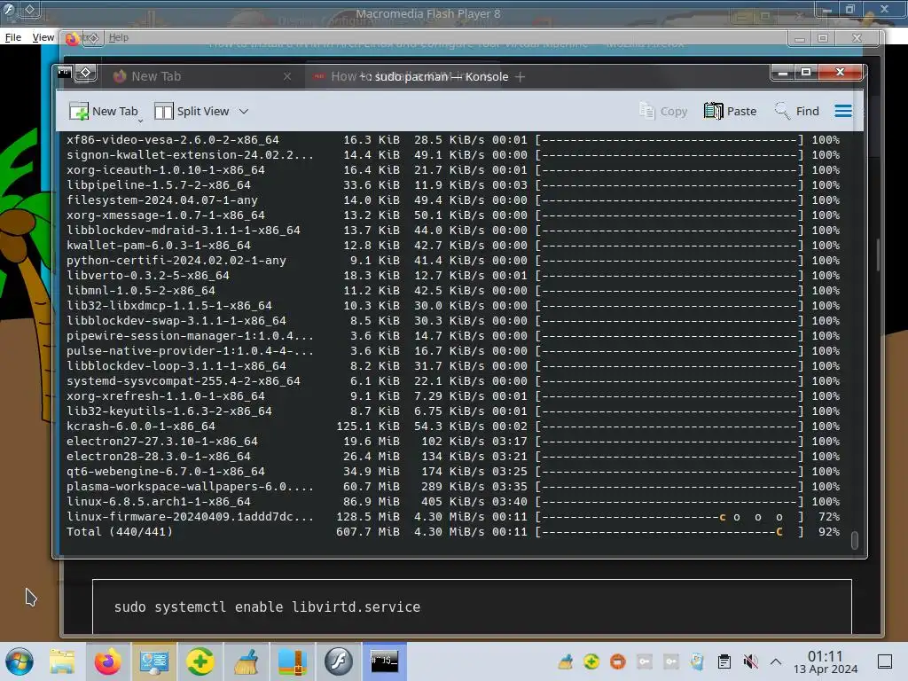
Task: Open the clock showing 01:11
Action: 826,661
